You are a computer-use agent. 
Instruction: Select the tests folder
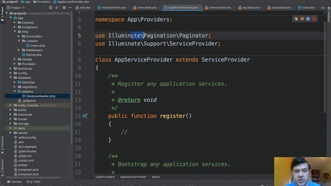pos(21,128)
